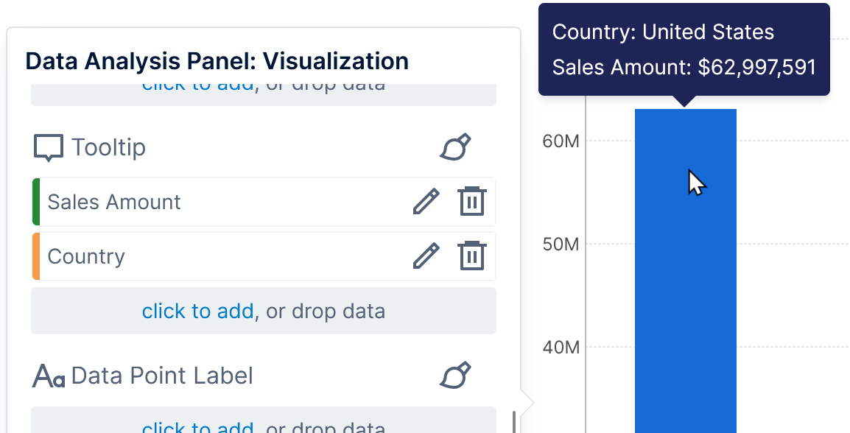Remove the Country field using its trash icon
850x433 pixels.
pos(472,256)
